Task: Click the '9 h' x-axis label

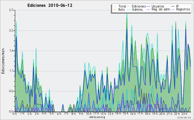Action: point(81,114)
